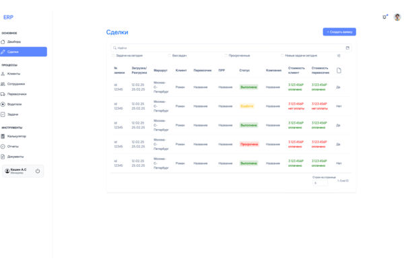This screenshot has width=404, height=269.
Task: Click the Стоимость перевозчик column header
Action: [x=321, y=71]
